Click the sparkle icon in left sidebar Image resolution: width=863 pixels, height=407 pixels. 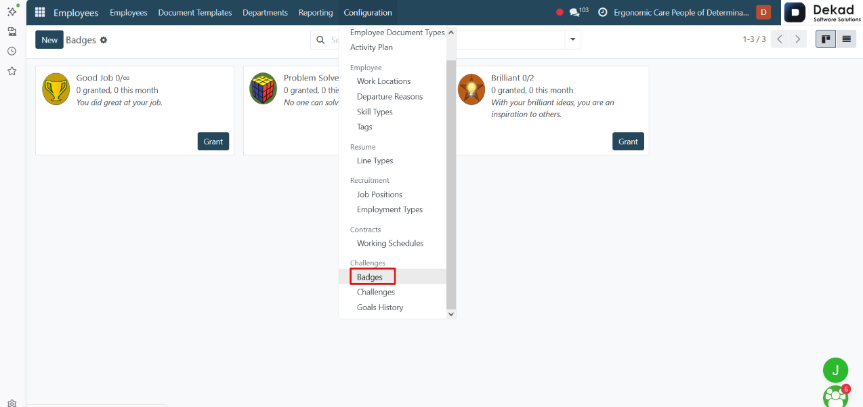(x=12, y=11)
